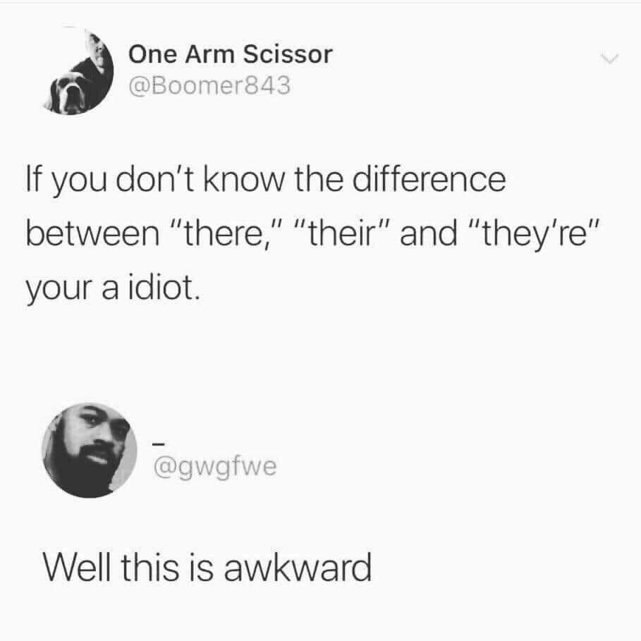Click the @gwgfwe handle

pyautogui.click(x=215, y=467)
